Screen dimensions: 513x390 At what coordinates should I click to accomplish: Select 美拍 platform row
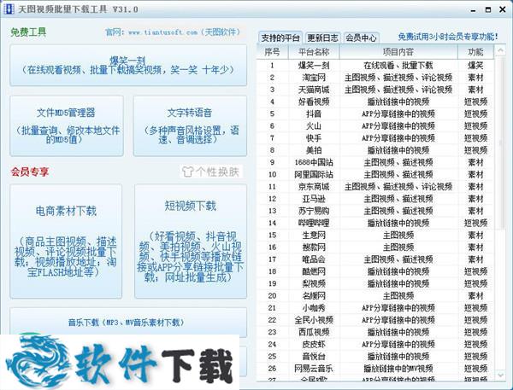[375, 150]
